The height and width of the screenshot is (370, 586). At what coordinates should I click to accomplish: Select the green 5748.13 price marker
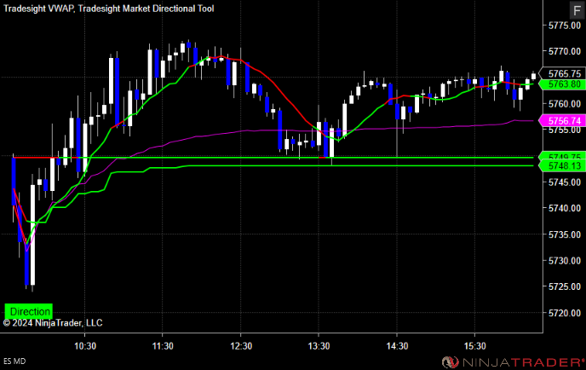(x=564, y=165)
